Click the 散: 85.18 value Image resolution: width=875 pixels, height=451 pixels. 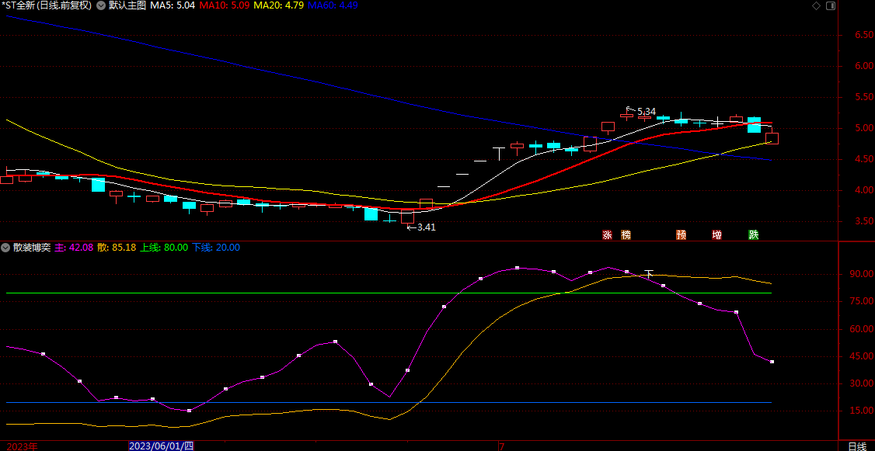(x=117, y=247)
